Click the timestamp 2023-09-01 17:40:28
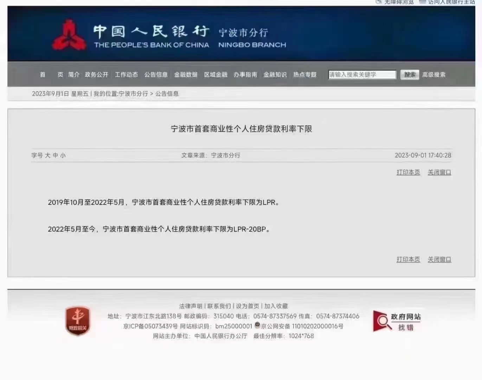 pos(423,155)
